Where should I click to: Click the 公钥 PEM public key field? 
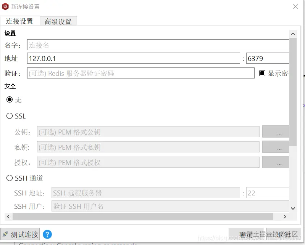148,132
